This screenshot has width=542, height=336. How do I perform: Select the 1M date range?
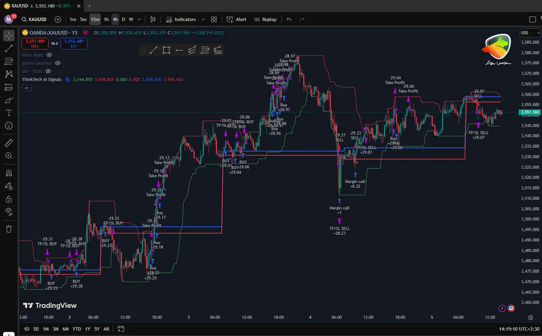46,329
